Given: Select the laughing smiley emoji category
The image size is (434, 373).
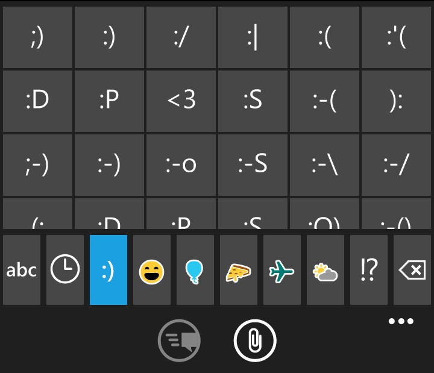Looking at the screenshot, I should pyautogui.click(x=152, y=270).
